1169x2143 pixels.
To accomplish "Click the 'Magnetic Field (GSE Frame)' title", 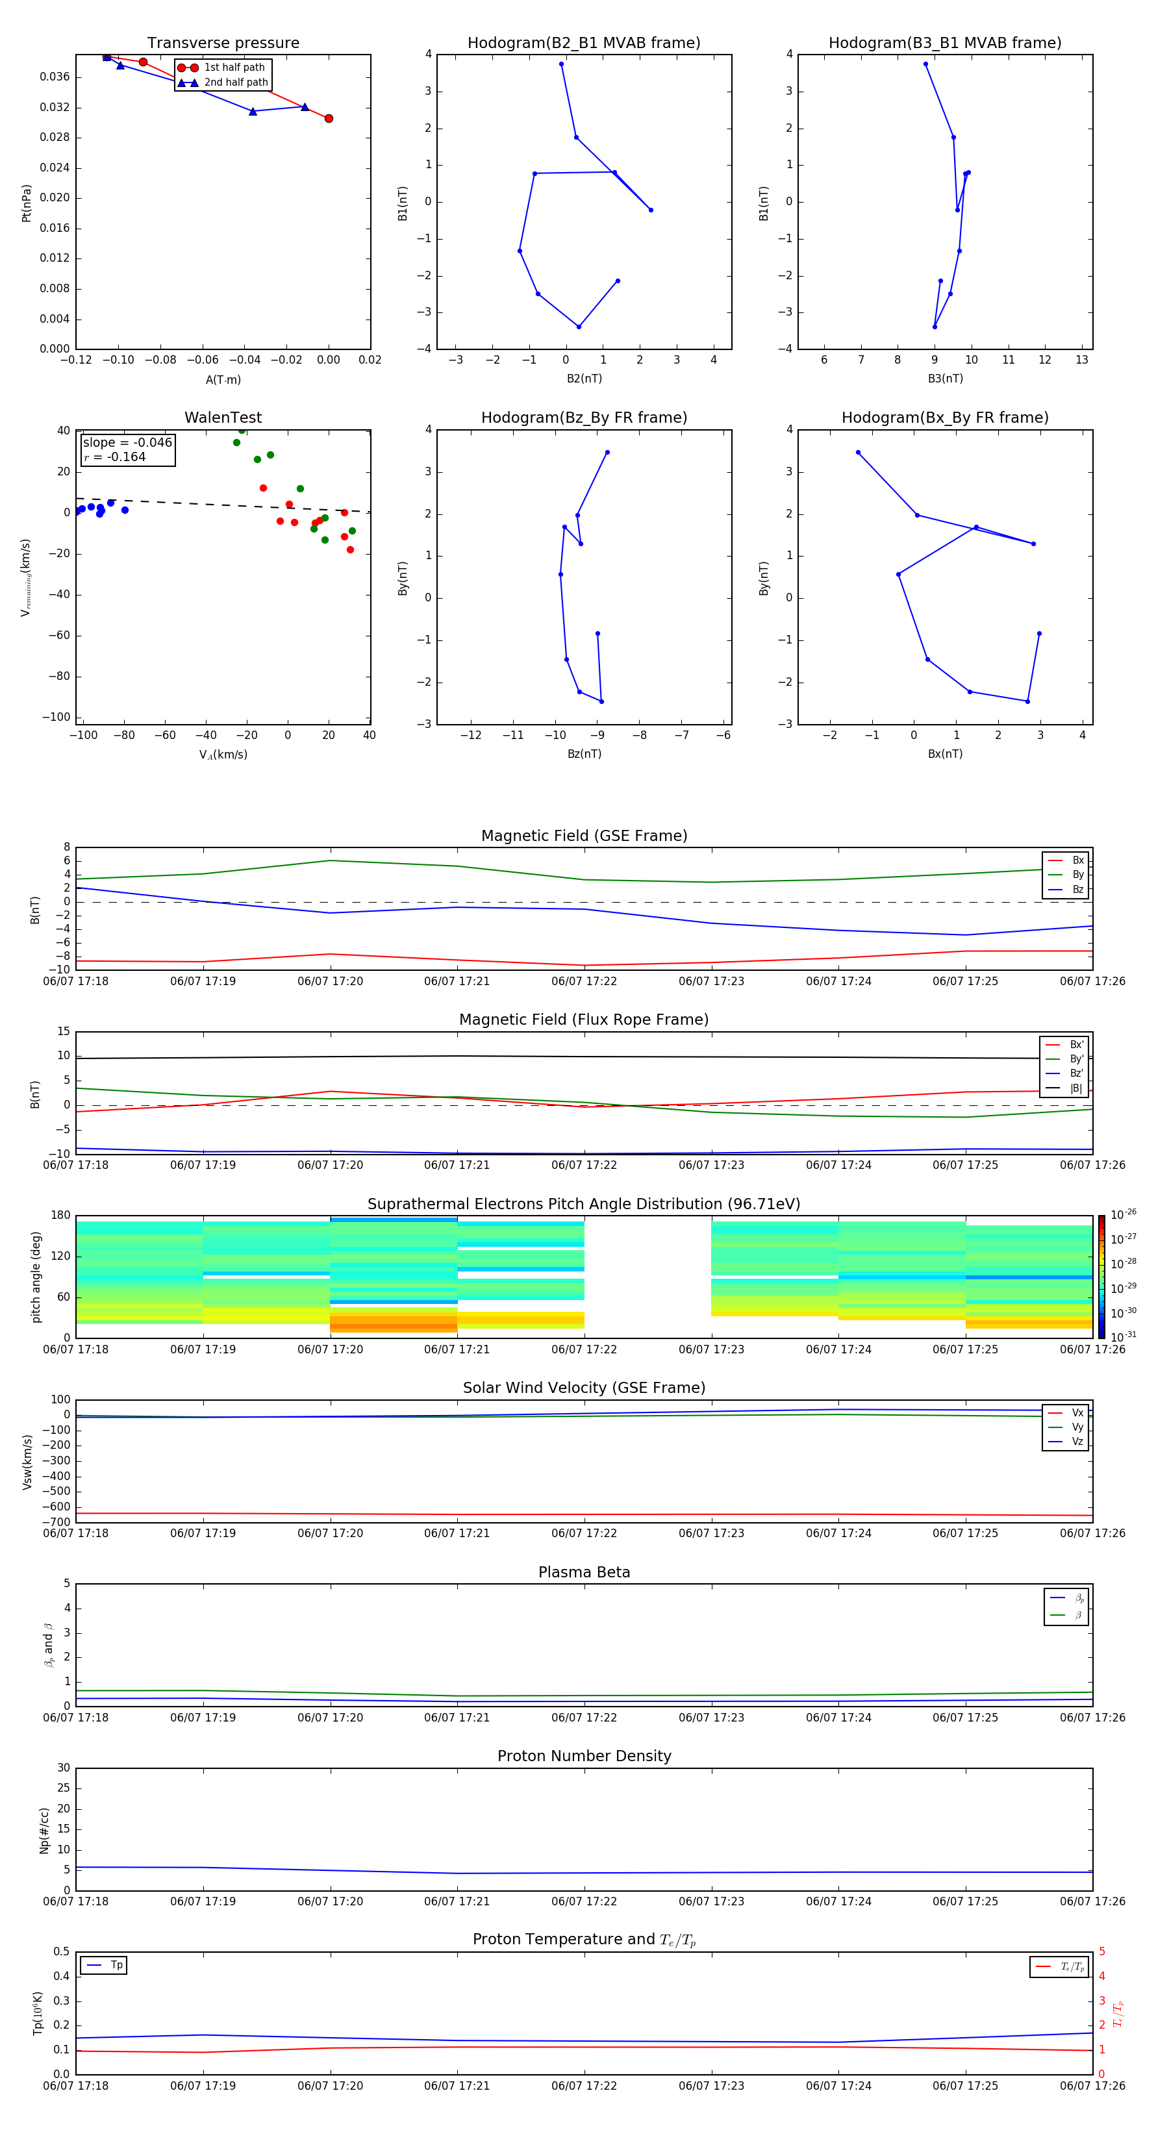I will coord(584,836).
